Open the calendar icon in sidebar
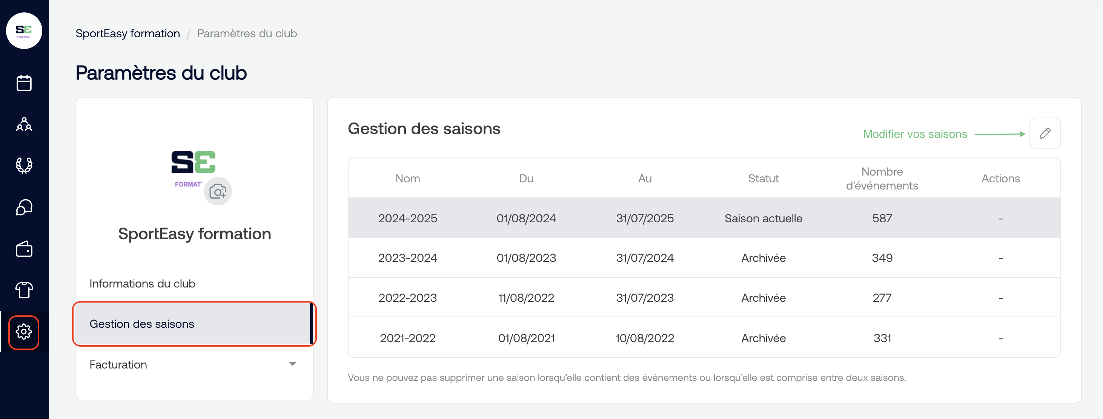Image resolution: width=1103 pixels, height=419 pixels. tap(24, 83)
